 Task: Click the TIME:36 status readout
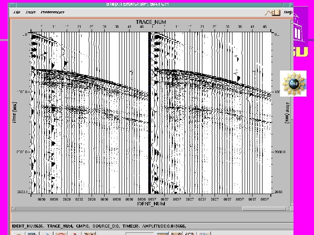click(x=131, y=226)
